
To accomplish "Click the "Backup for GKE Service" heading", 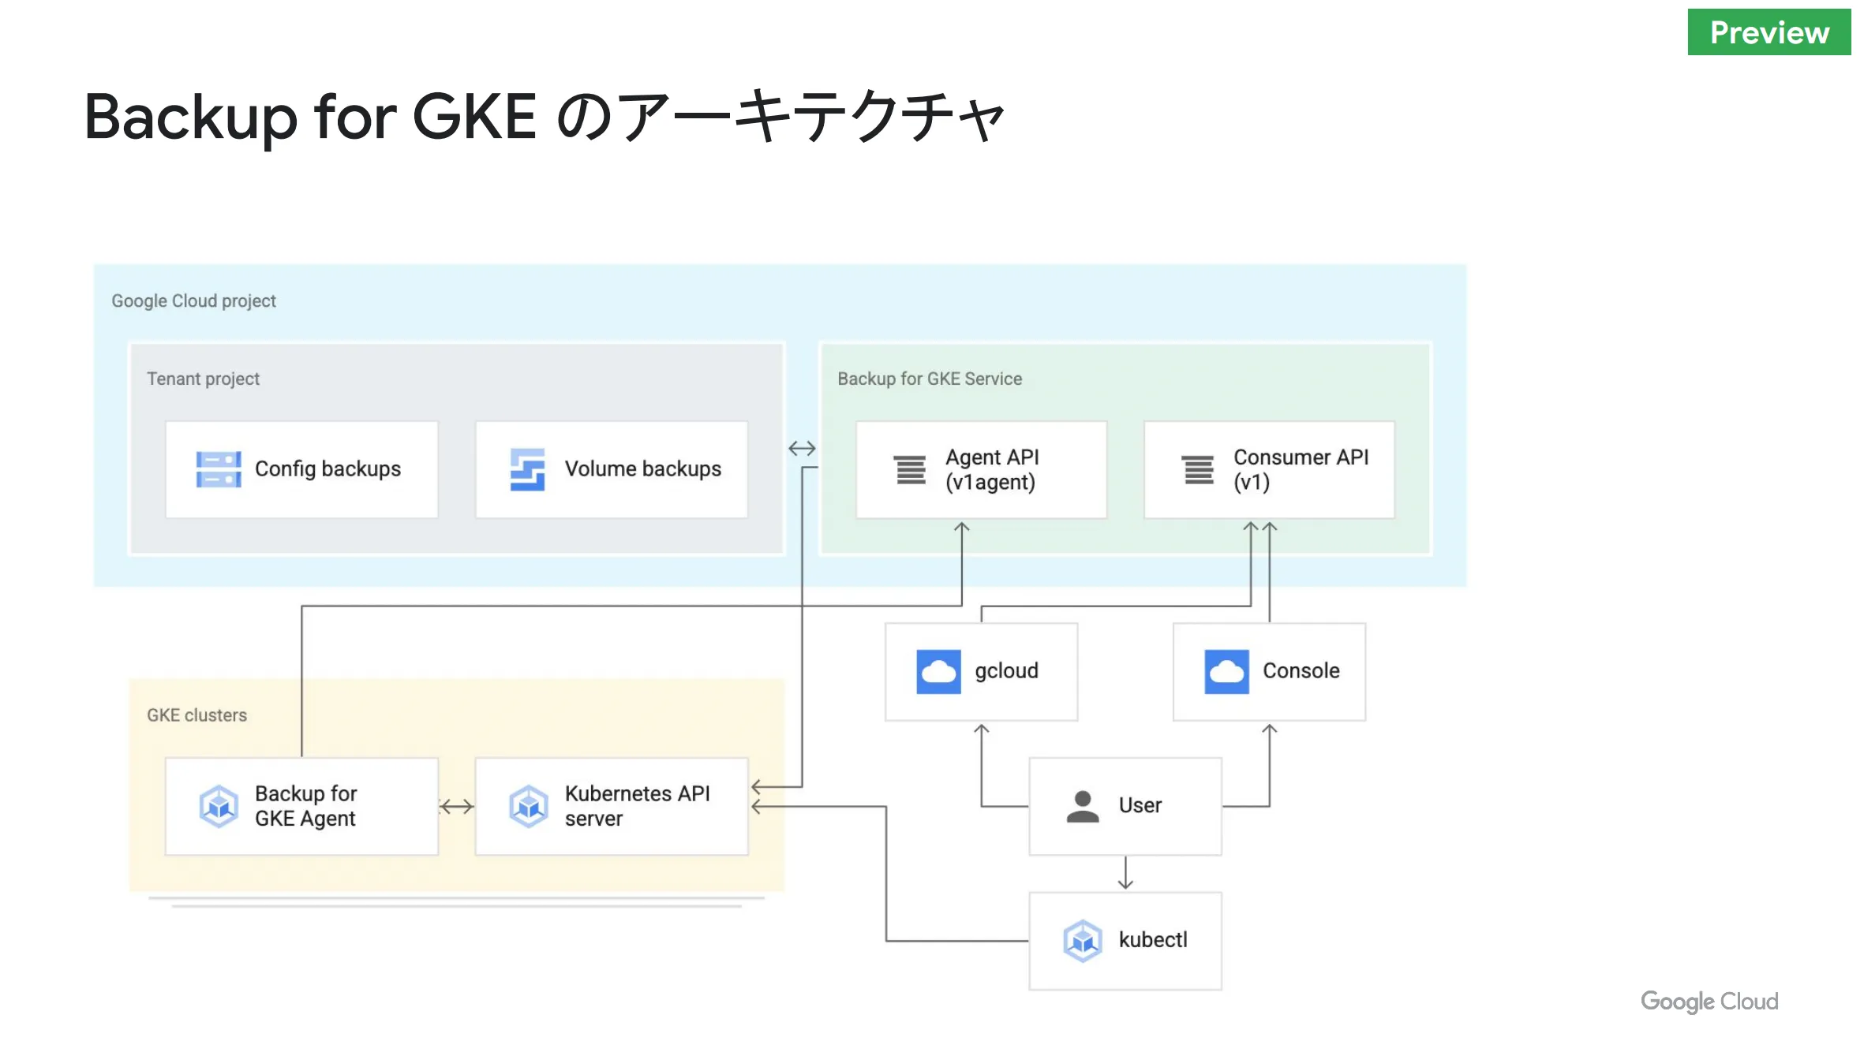I will click(x=930, y=379).
